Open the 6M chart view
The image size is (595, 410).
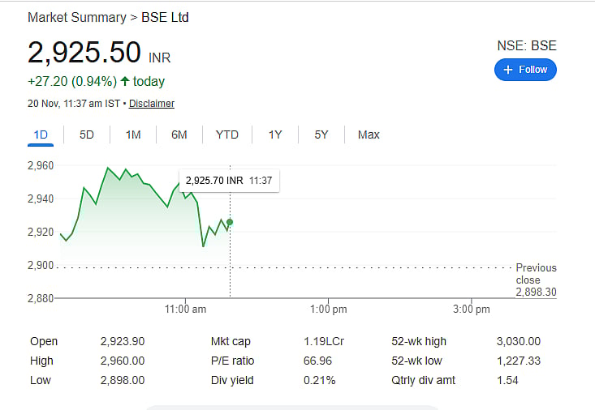(x=179, y=135)
